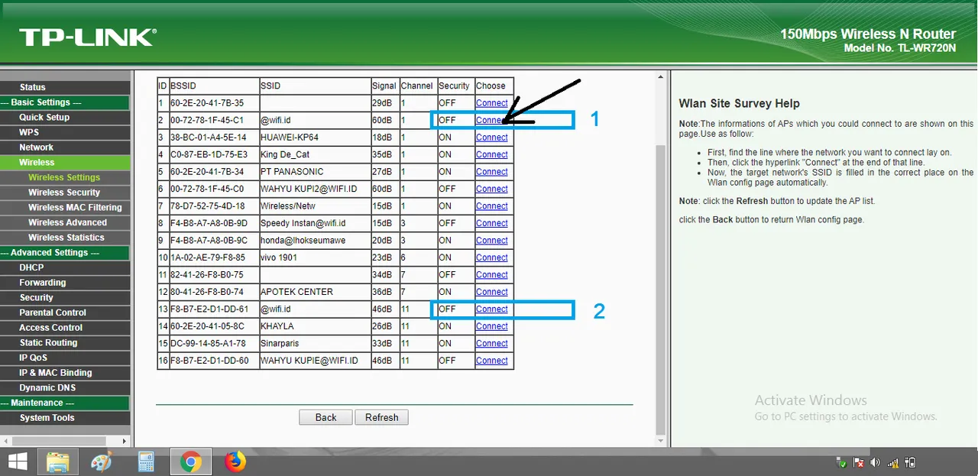This screenshot has height=476, width=978.
Task: Open Calculator from the taskbar
Action: [x=146, y=462]
